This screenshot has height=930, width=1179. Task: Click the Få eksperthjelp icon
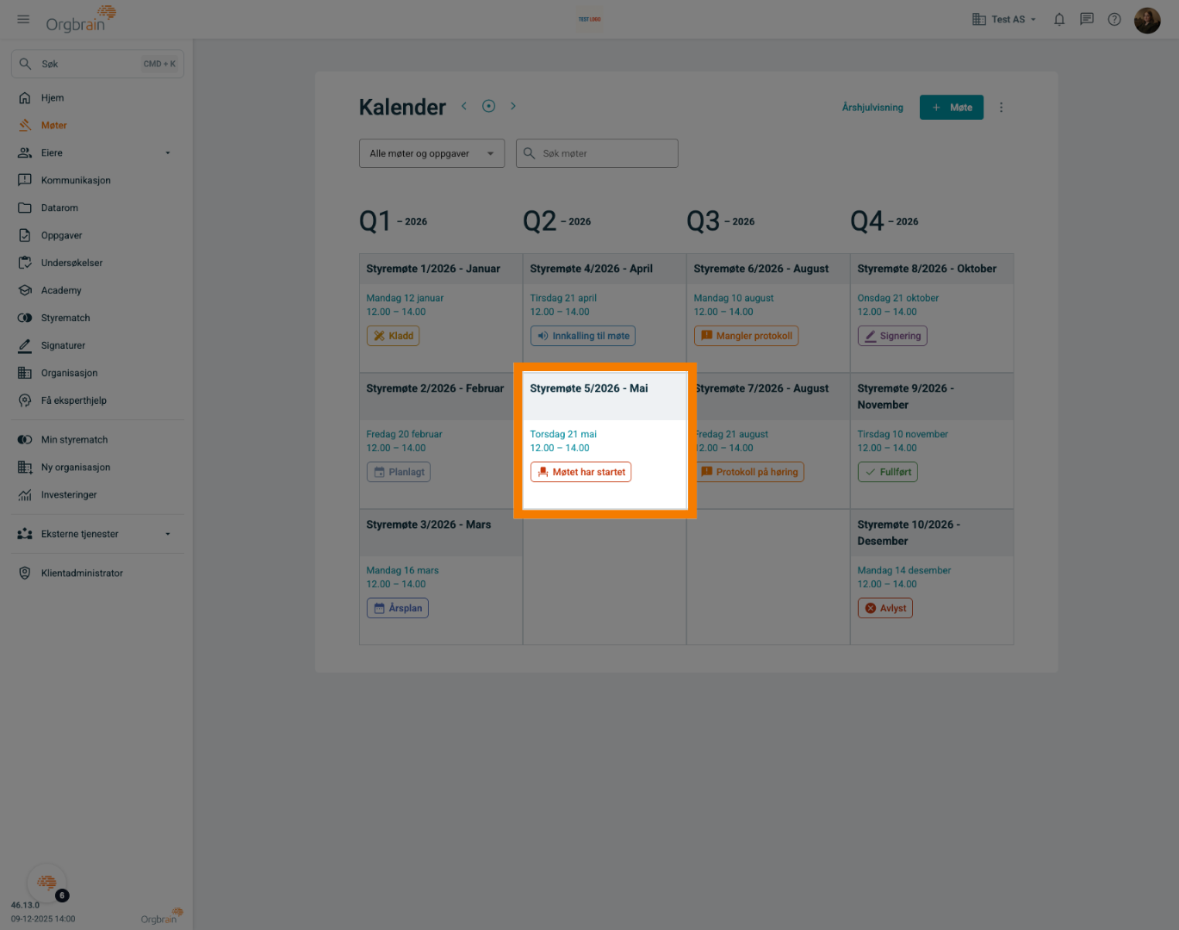25,401
